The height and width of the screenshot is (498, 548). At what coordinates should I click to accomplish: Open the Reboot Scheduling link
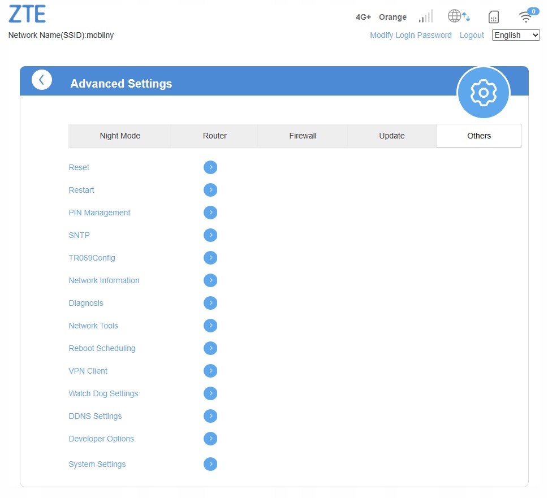pos(102,349)
